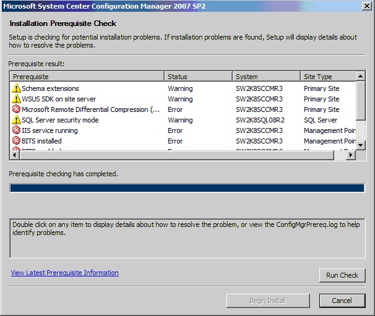Viewport: 375px width, 316px height.
Task: Click warning icon beside WSUS SDK on site server
Action: 16,99
